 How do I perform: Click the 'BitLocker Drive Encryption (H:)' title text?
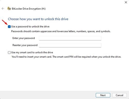29,9
